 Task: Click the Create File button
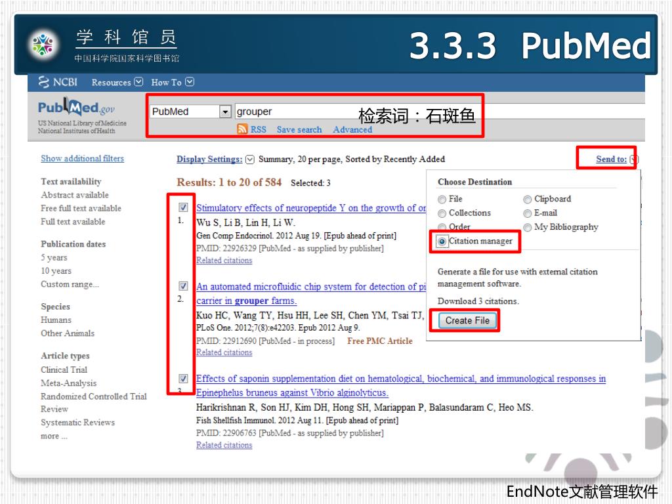467,320
